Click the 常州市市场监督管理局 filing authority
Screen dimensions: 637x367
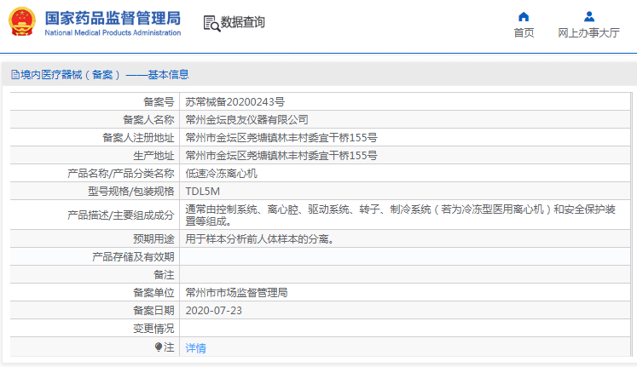pyautogui.click(x=236, y=292)
